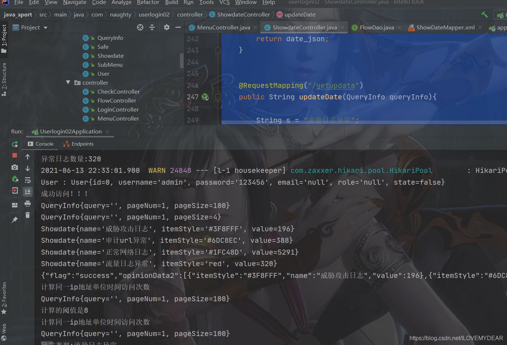This screenshot has height=345, width=507.
Task: Collapse the controller package node
Action: tap(68, 82)
